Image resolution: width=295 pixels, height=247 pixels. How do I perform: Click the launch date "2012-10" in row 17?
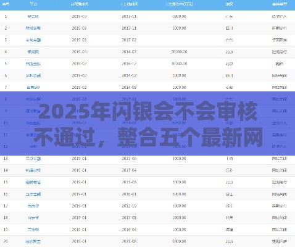(x=129, y=206)
